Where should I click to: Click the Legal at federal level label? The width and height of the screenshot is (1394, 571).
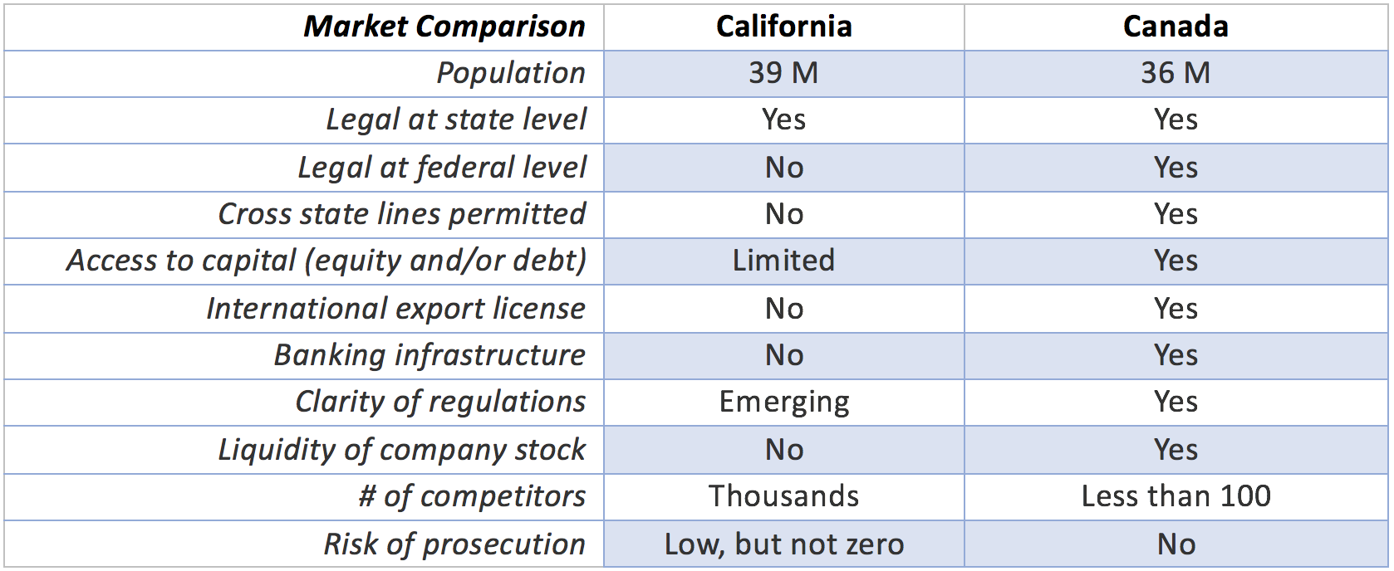point(442,168)
